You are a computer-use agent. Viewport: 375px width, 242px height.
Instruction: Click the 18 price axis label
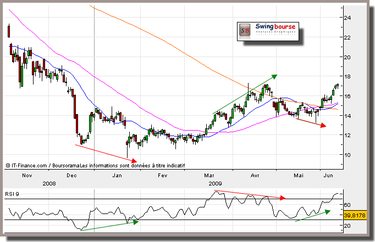pyautogui.click(x=348, y=77)
